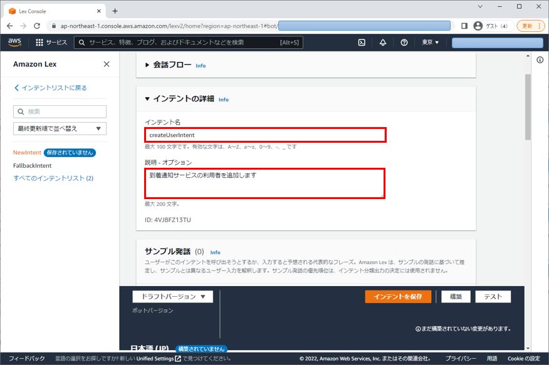Screen dimensions: 549x365
Task: Open a new browser tab
Action: click(115, 11)
